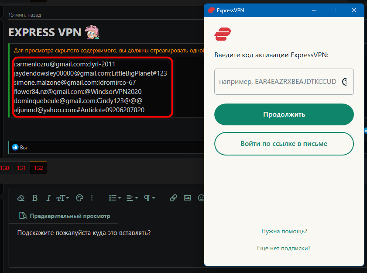Open the smiley emoji picker

coord(201,198)
